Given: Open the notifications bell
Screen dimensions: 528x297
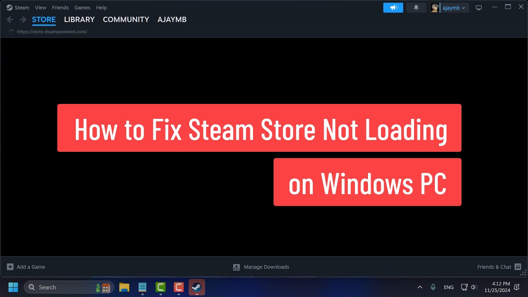Looking at the screenshot, I should [x=416, y=7].
